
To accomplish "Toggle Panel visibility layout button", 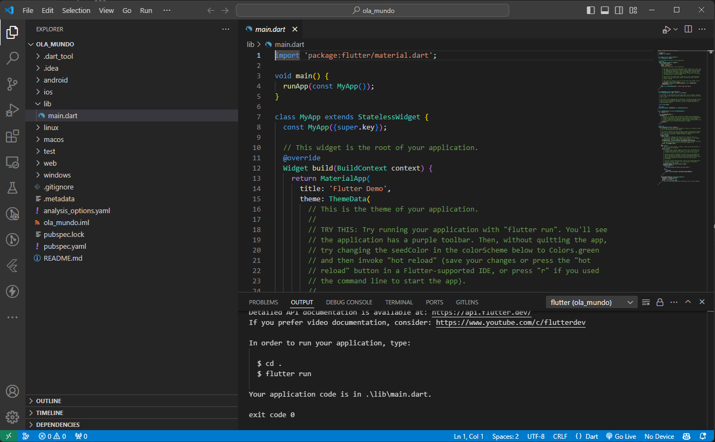I will (x=605, y=10).
